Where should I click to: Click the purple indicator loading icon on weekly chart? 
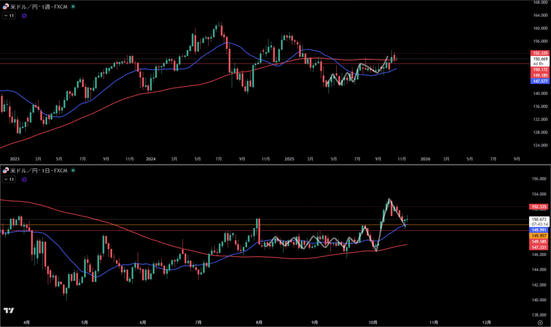(x=24, y=16)
